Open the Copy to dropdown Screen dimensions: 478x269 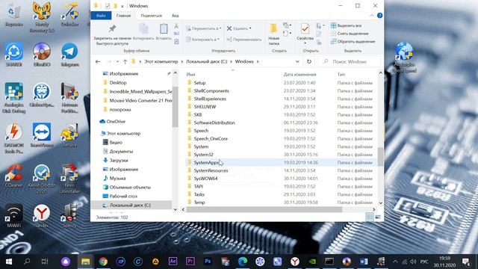pyautogui.click(x=202, y=40)
